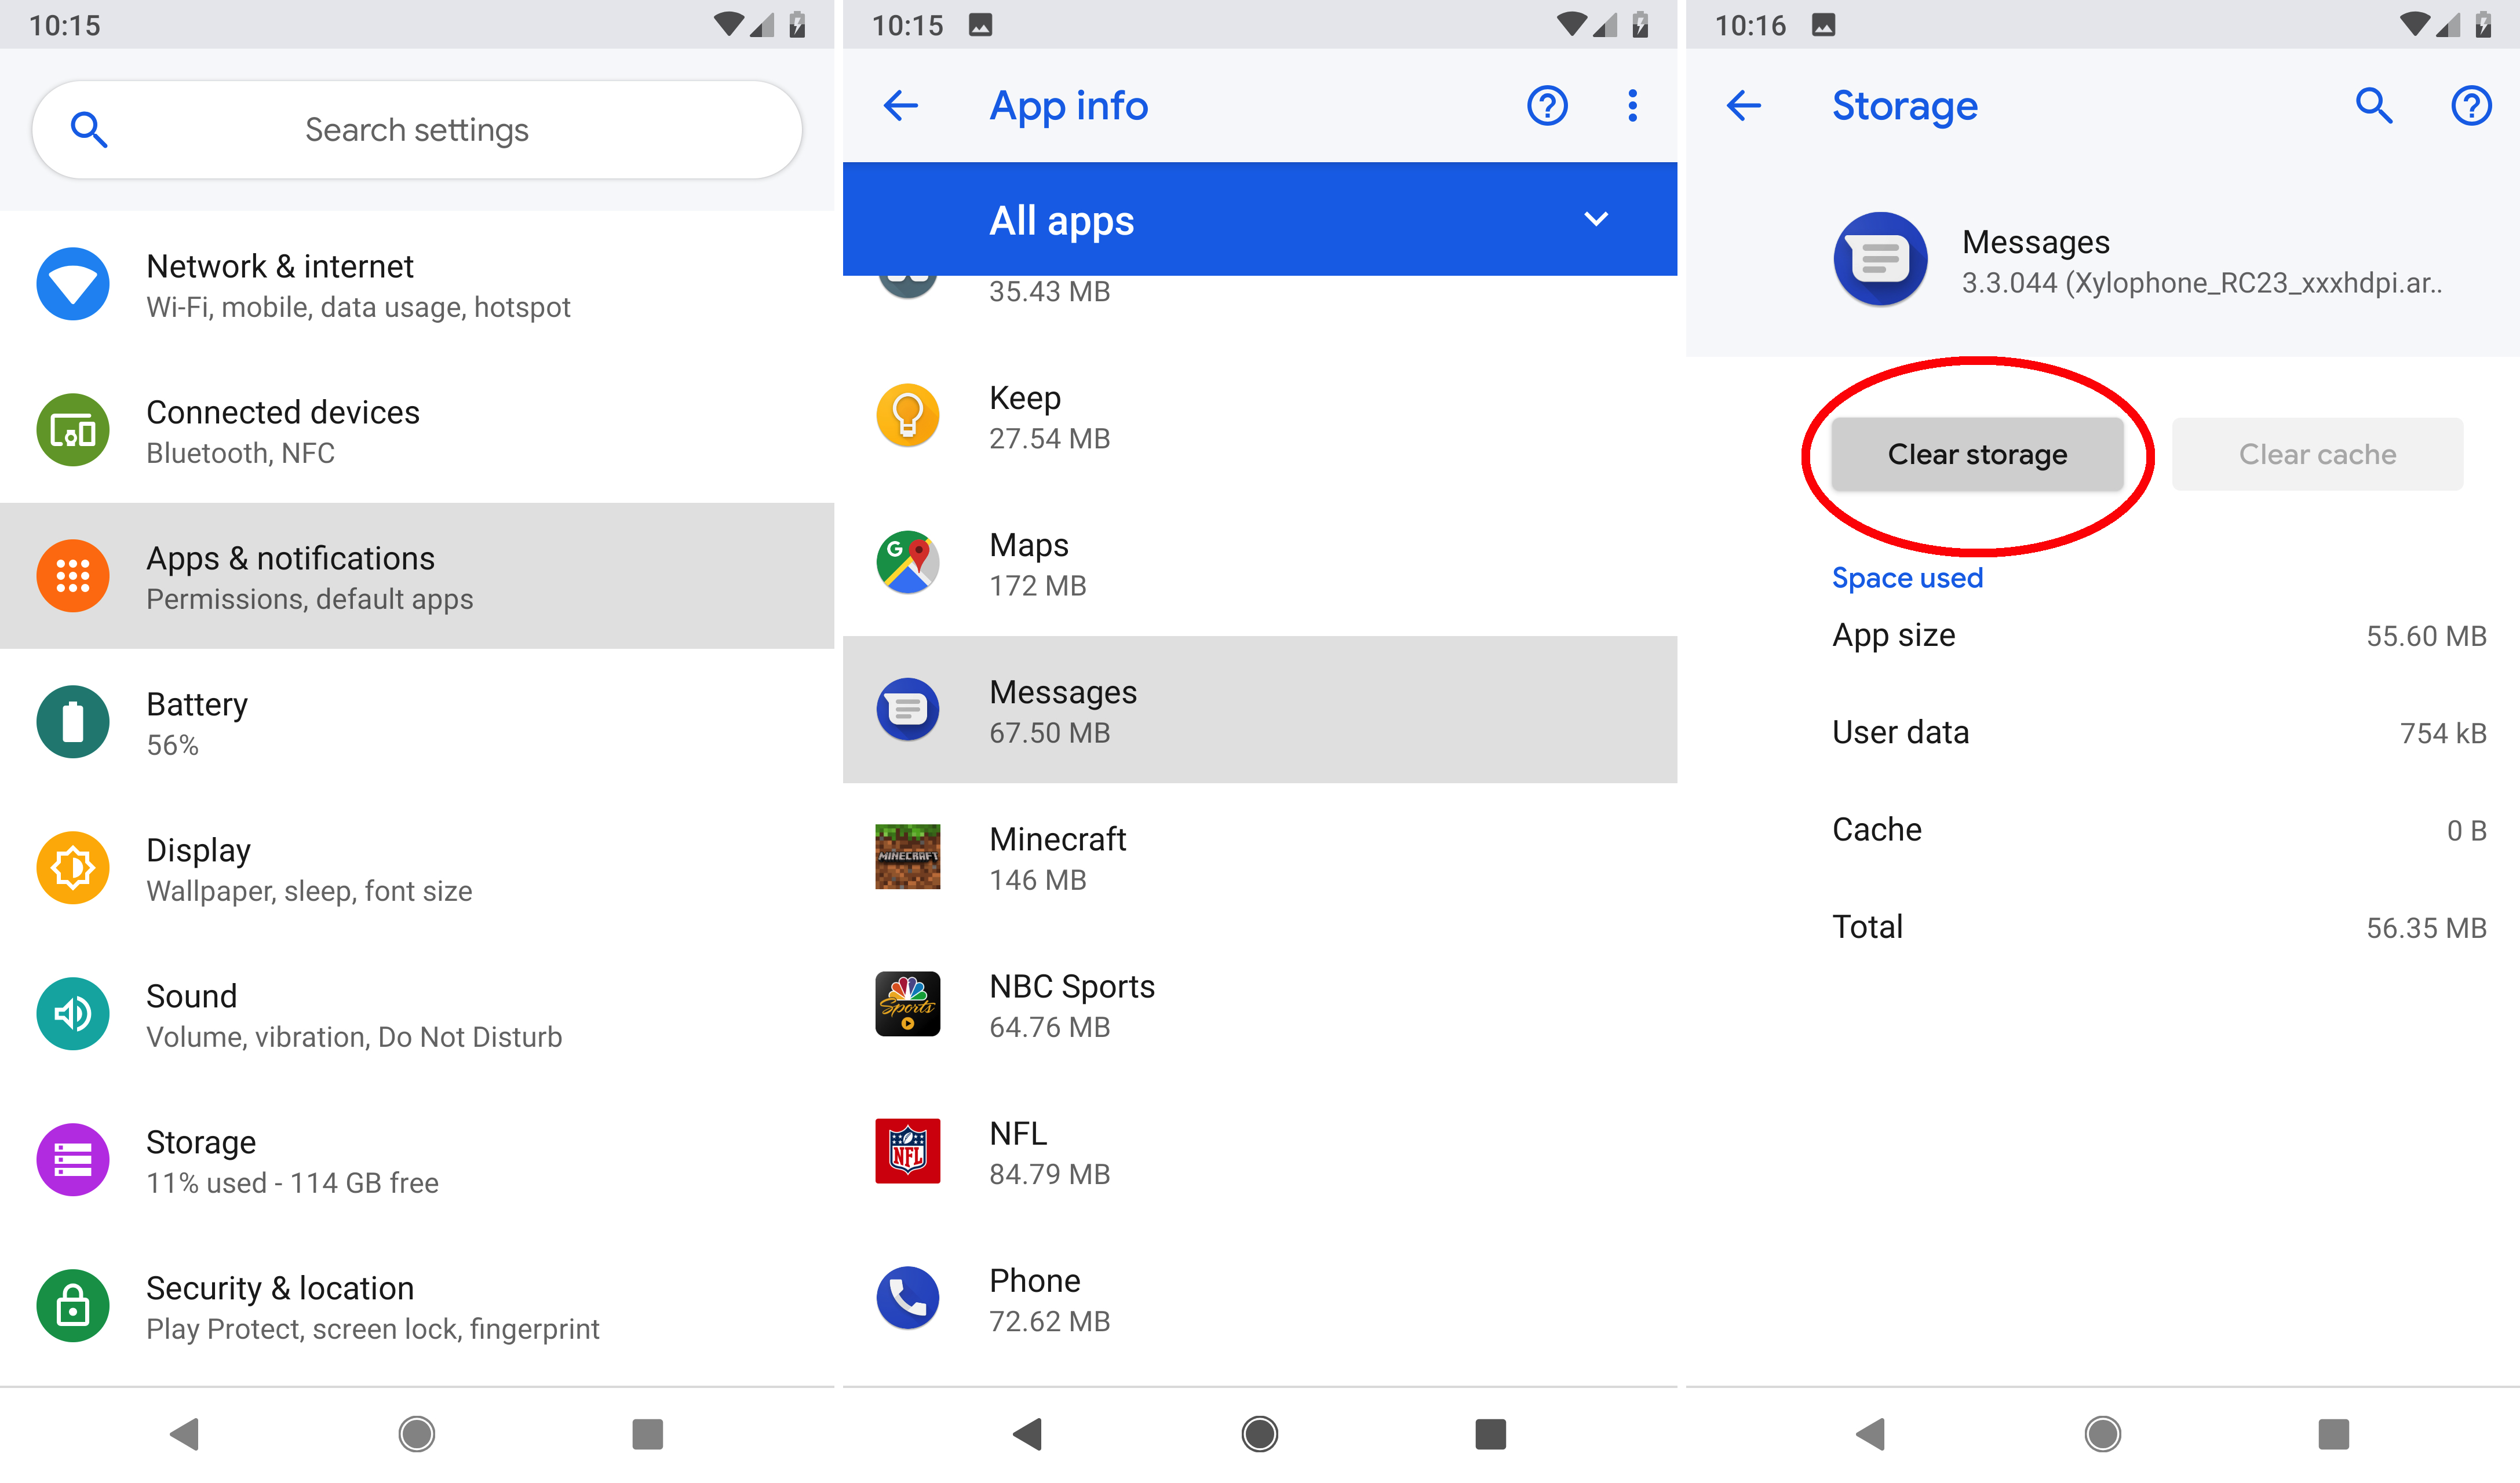The height and width of the screenshot is (1483, 2520).
Task: Tap the Cache 0 B row
Action: tap(2103, 830)
